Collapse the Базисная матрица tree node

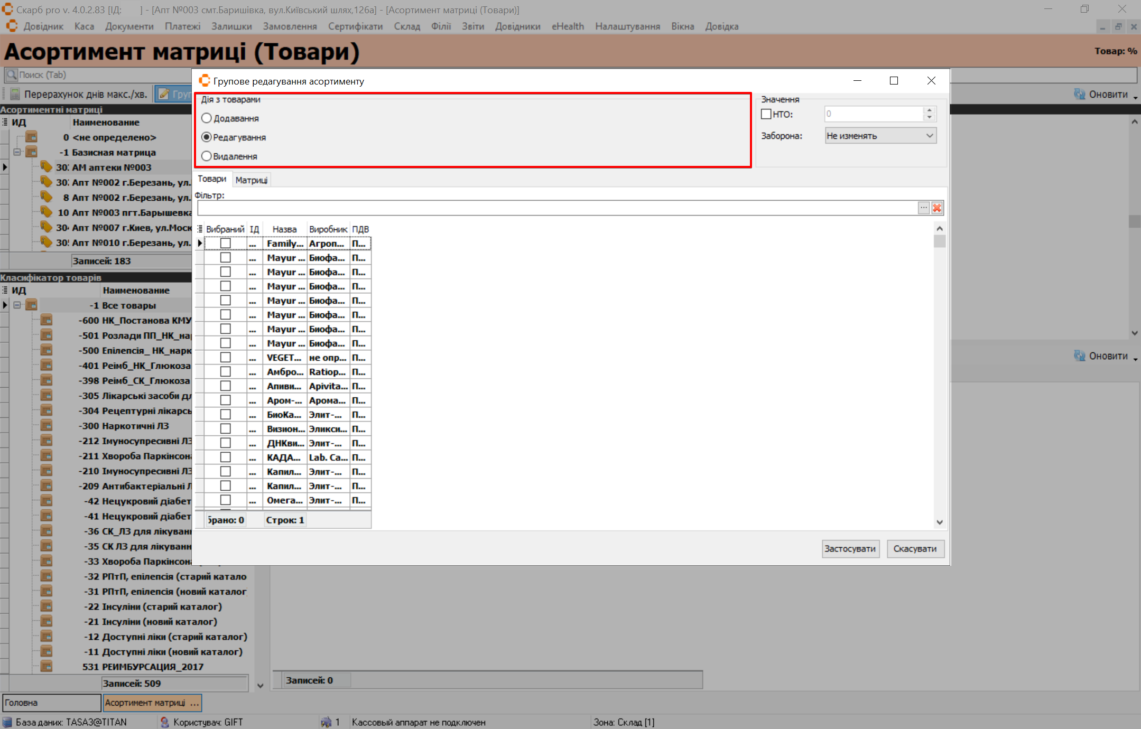click(x=17, y=152)
